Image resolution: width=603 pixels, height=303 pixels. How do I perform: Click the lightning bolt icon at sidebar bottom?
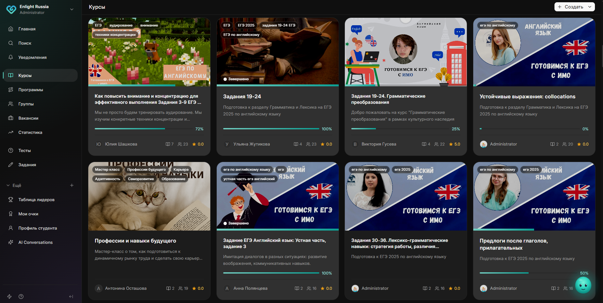click(x=9, y=297)
